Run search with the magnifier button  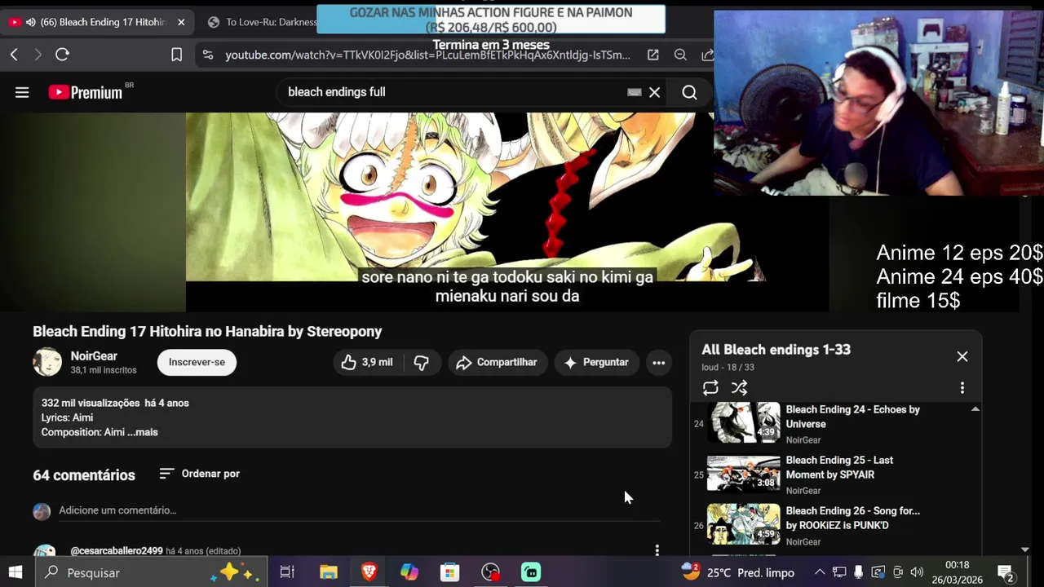689,92
